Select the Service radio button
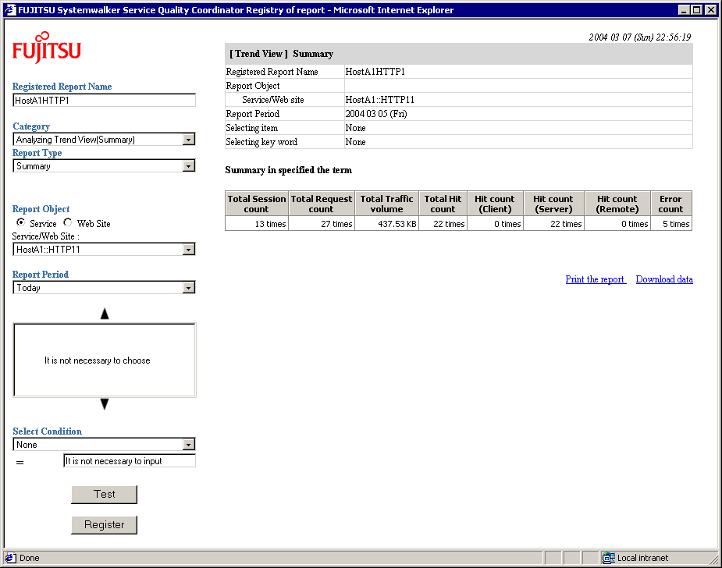Image resolution: width=722 pixels, height=568 pixels. click(21, 223)
